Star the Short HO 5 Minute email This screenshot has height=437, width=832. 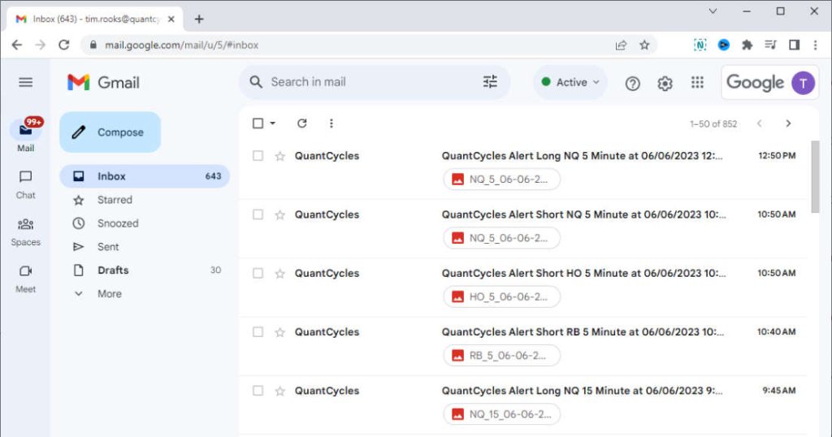pos(280,274)
